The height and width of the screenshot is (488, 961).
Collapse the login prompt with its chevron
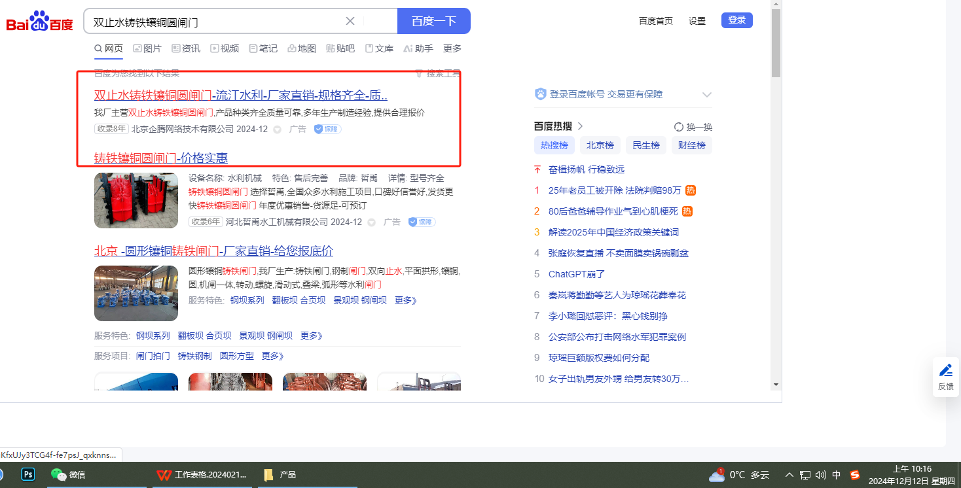pyautogui.click(x=706, y=95)
